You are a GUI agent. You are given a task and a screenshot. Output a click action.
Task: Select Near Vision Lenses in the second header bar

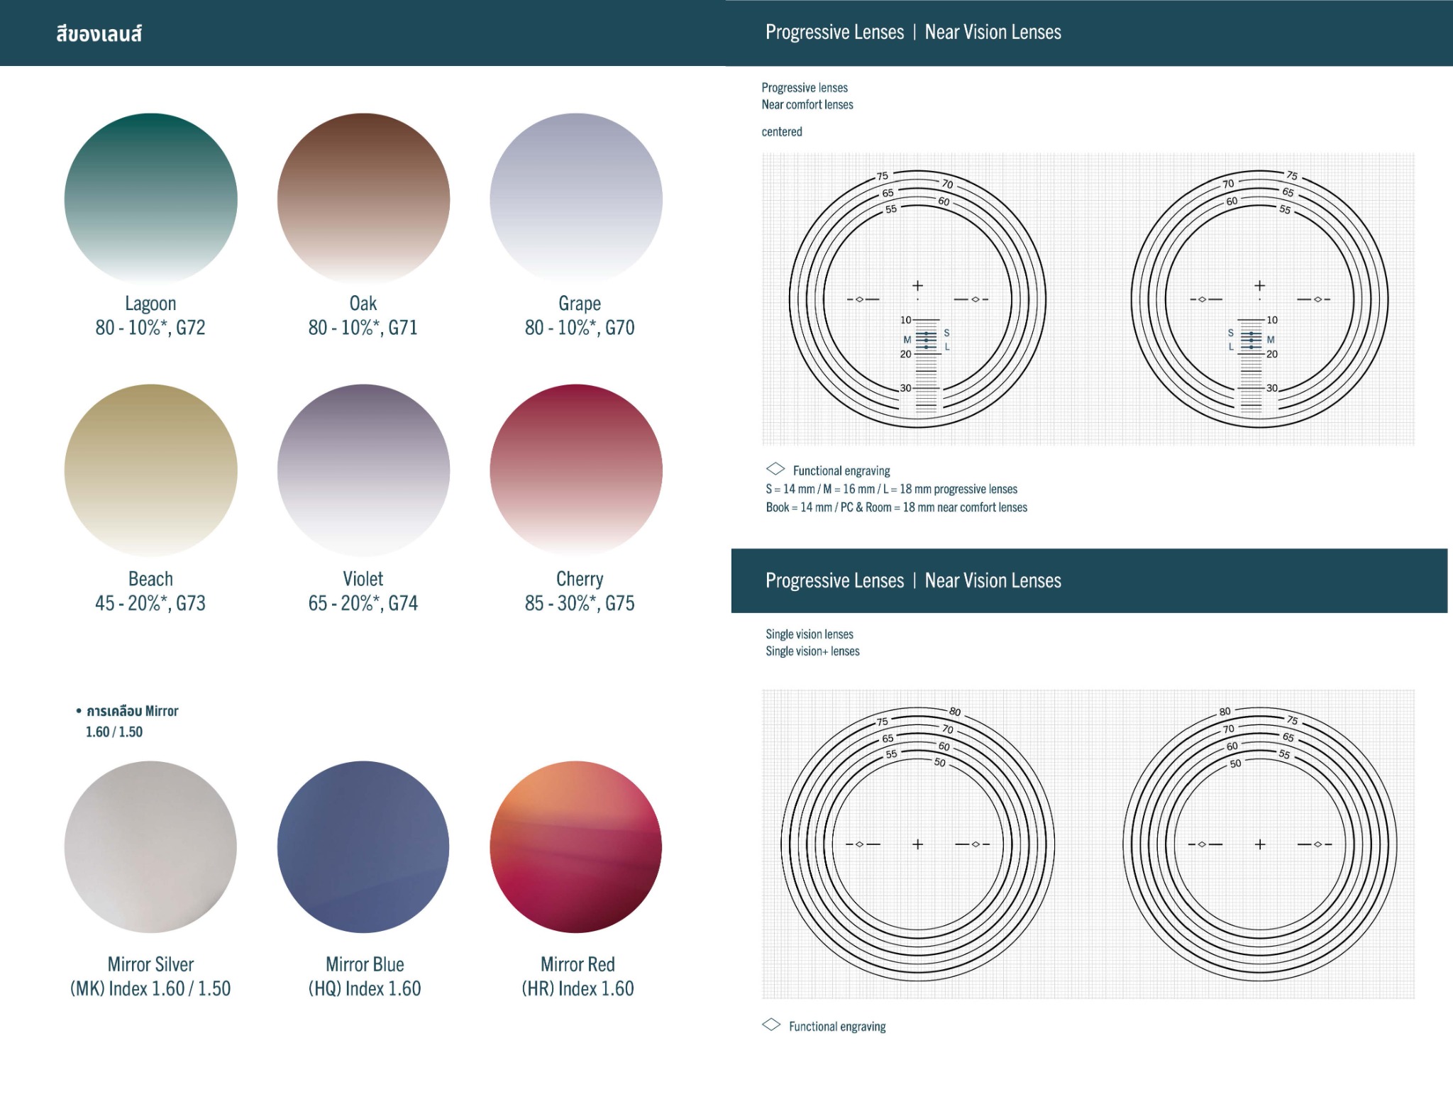click(993, 580)
